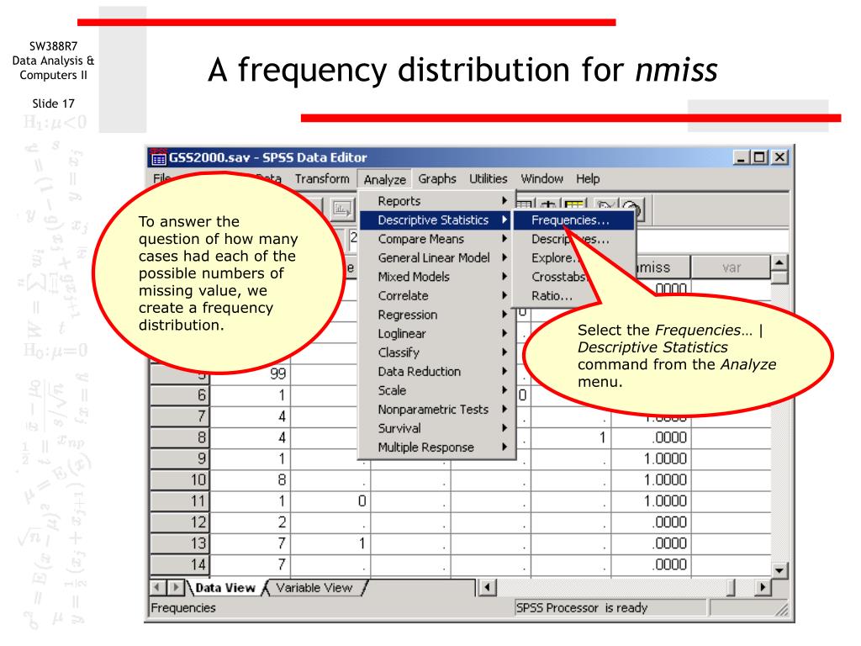Switch to the Data View tab
Image resolution: width=861 pixels, height=646 pixels.
224,588
